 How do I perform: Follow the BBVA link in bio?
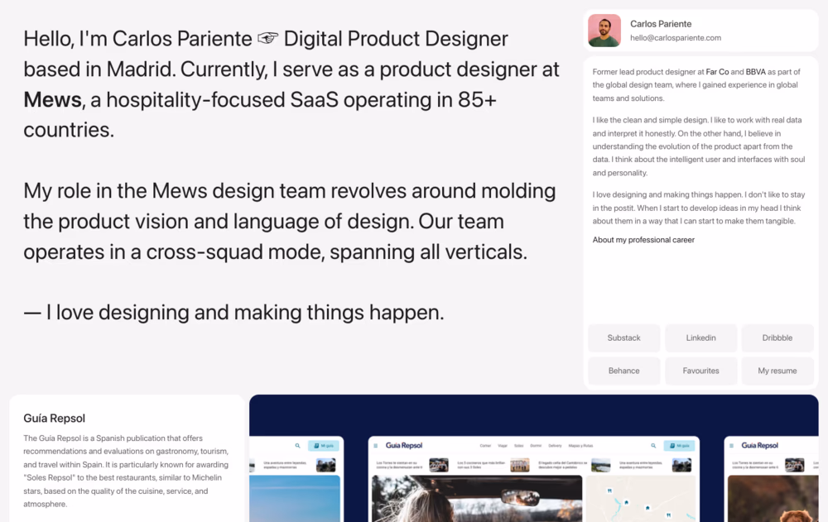[x=756, y=72]
